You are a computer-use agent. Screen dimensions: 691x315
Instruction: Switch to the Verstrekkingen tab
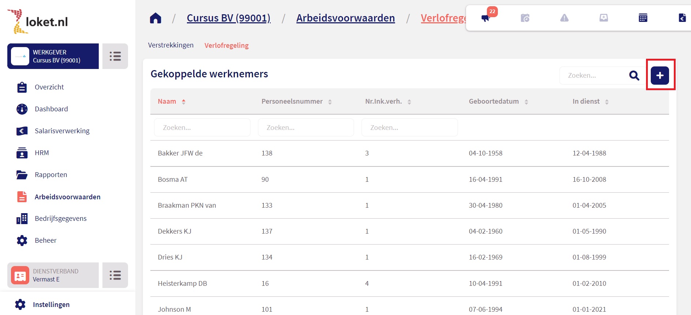coord(171,45)
